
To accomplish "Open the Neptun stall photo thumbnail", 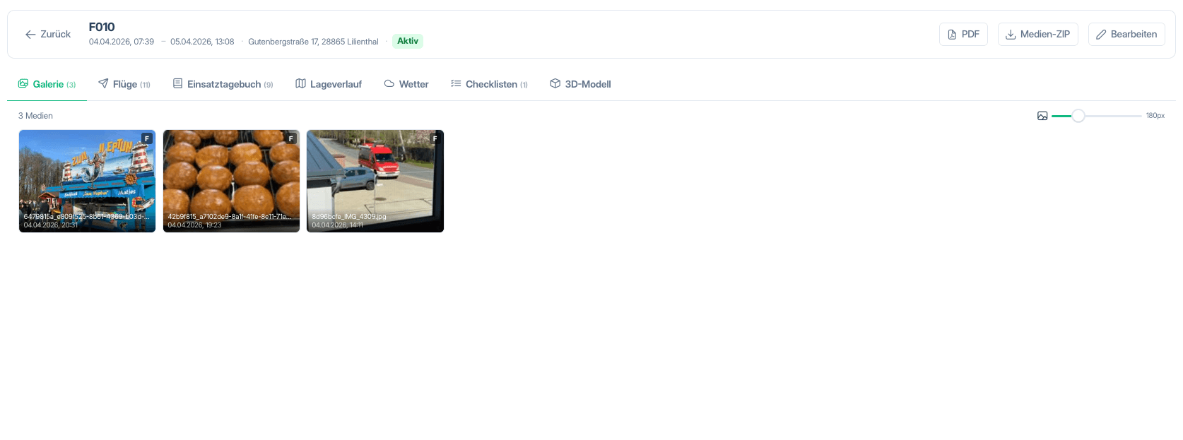I will pos(87,181).
